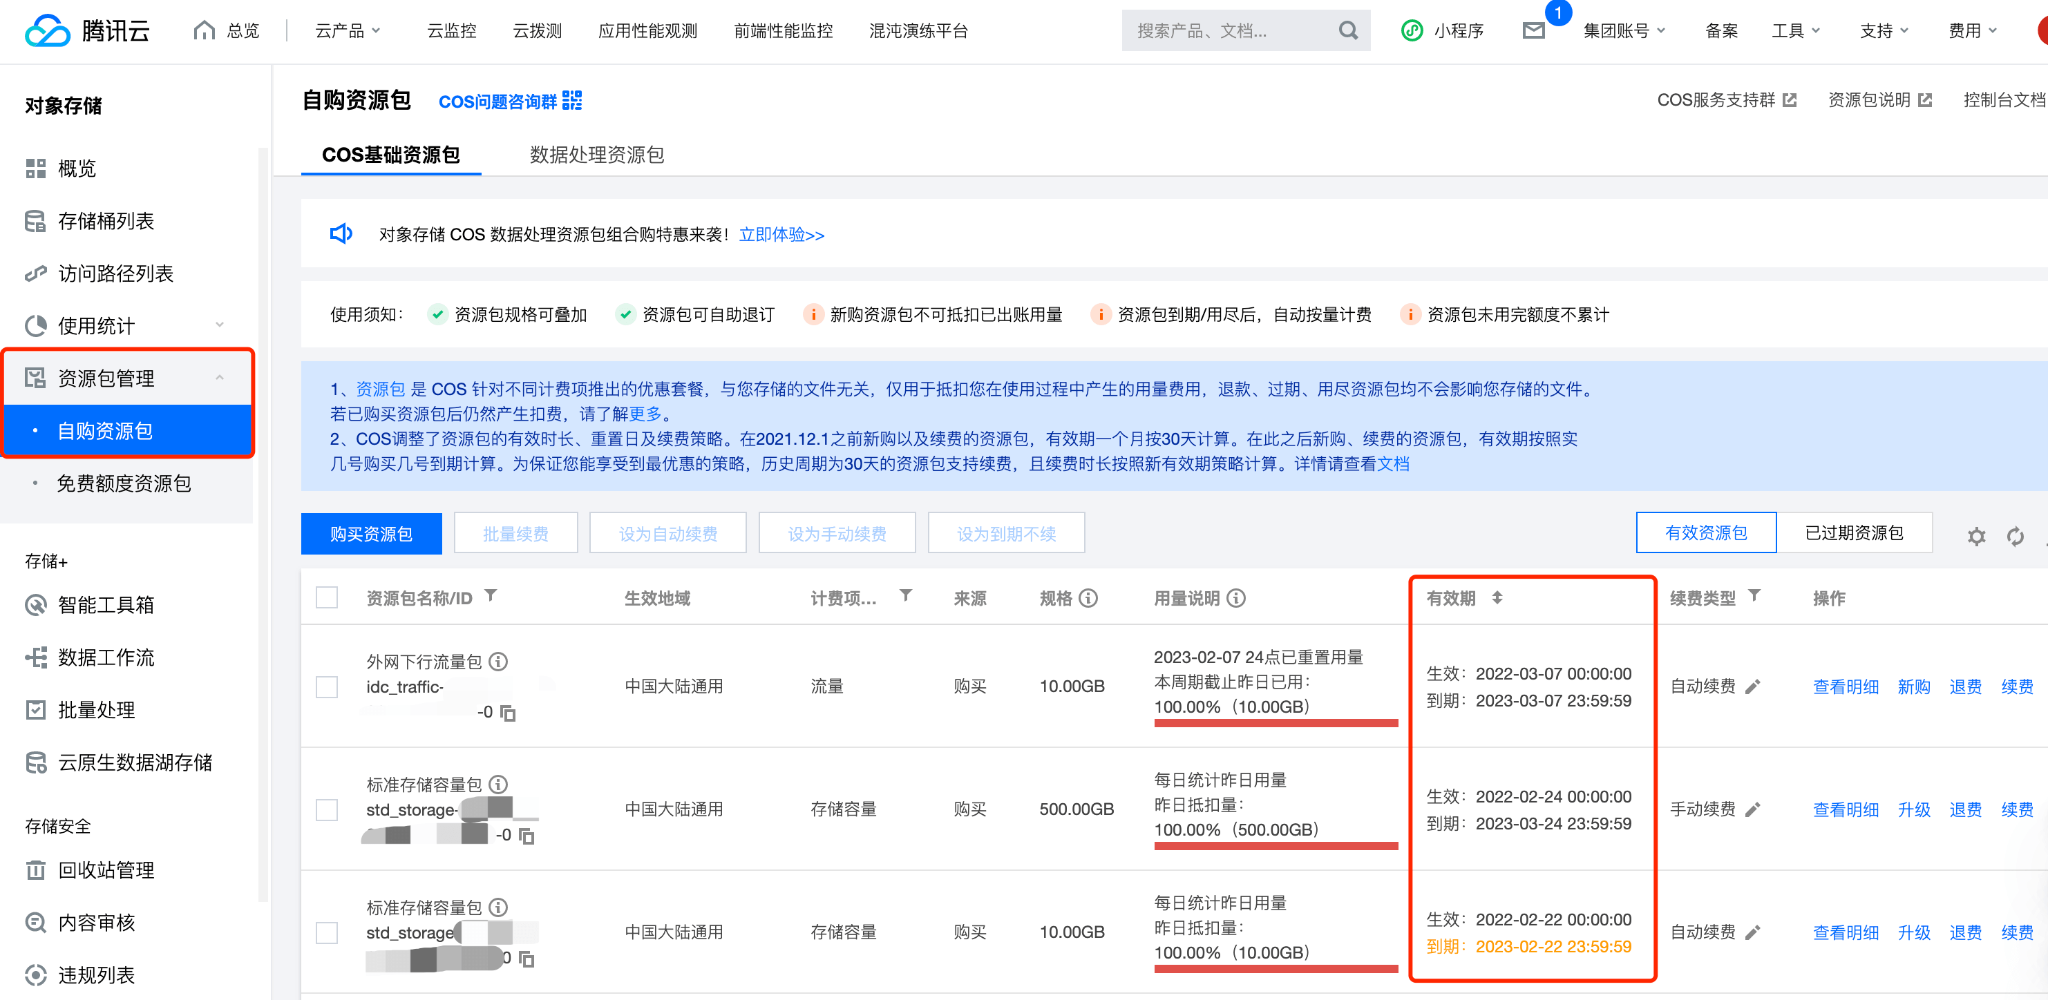
Task: Click the 设为自动续费 button
Action: 668,533
